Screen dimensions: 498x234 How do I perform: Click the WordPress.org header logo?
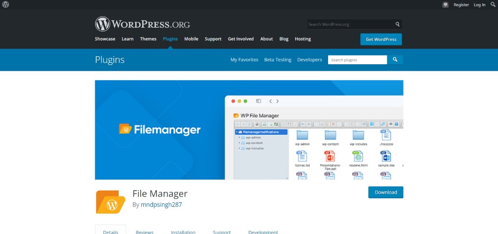(x=142, y=24)
